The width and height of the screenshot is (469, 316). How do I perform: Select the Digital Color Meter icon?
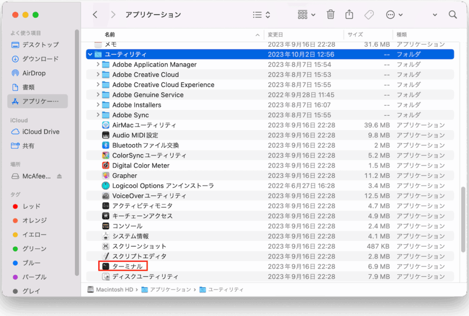coord(106,165)
